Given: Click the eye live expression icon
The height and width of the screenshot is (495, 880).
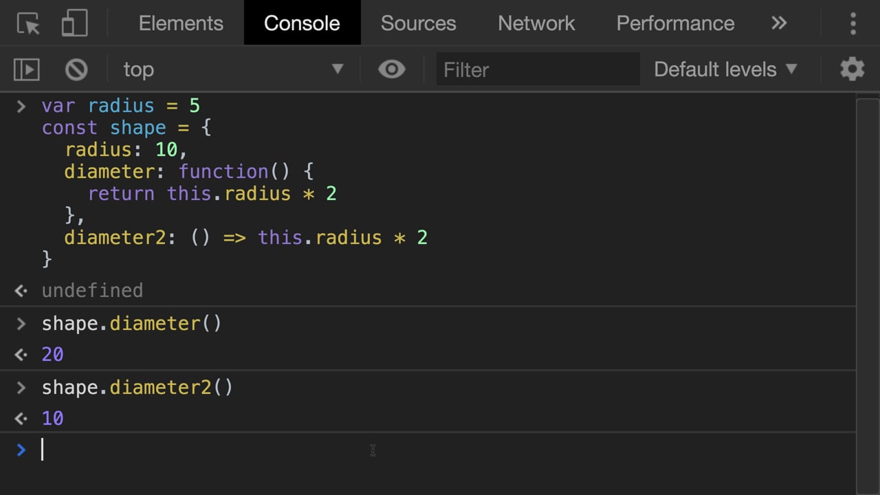Looking at the screenshot, I should pyautogui.click(x=392, y=69).
